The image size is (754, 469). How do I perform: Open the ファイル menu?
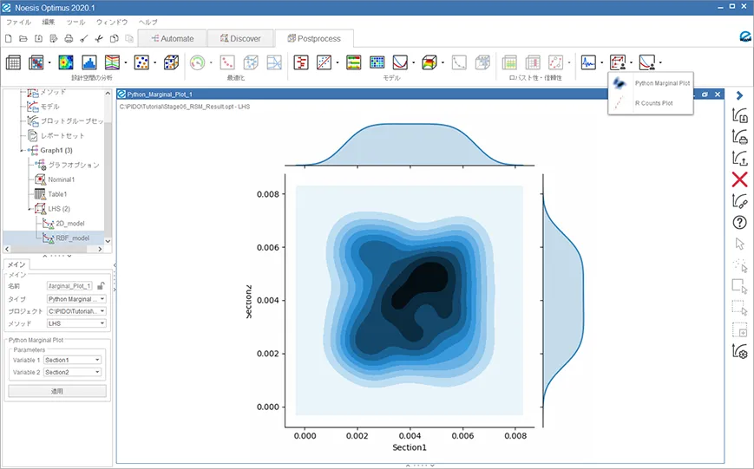[18, 21]
